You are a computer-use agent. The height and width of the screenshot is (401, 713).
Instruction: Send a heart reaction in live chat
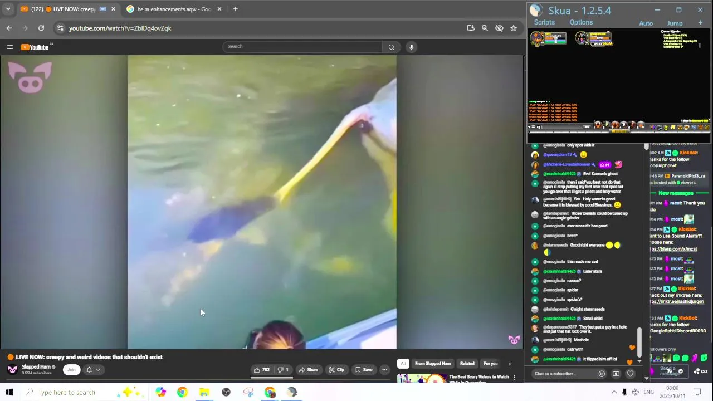(x=630, y=374)
